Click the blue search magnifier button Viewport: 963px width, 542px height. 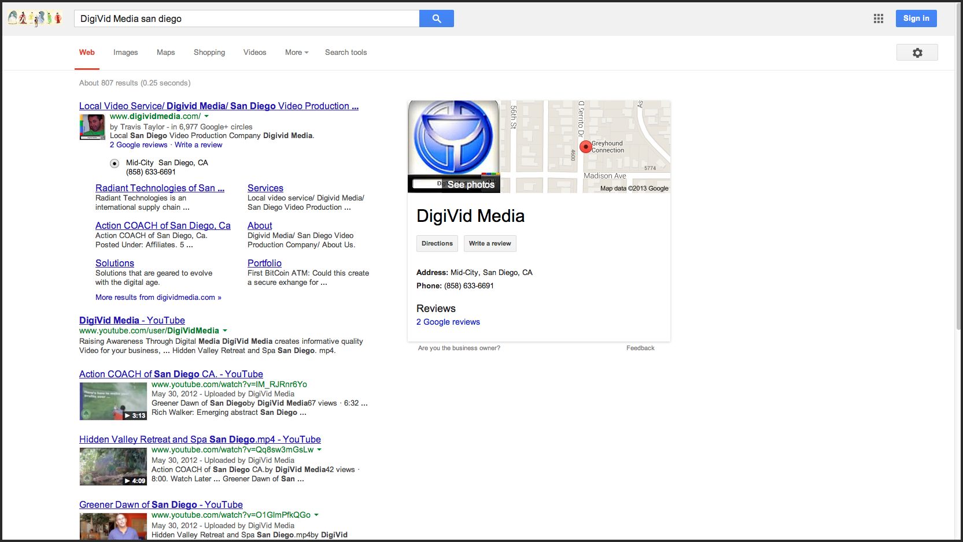(437, 18)
